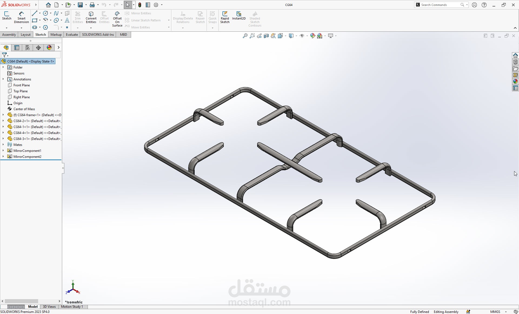Expand the Mates folder
Image resolution: width=519 pixels, height=314 pixels.
[3, 145]
